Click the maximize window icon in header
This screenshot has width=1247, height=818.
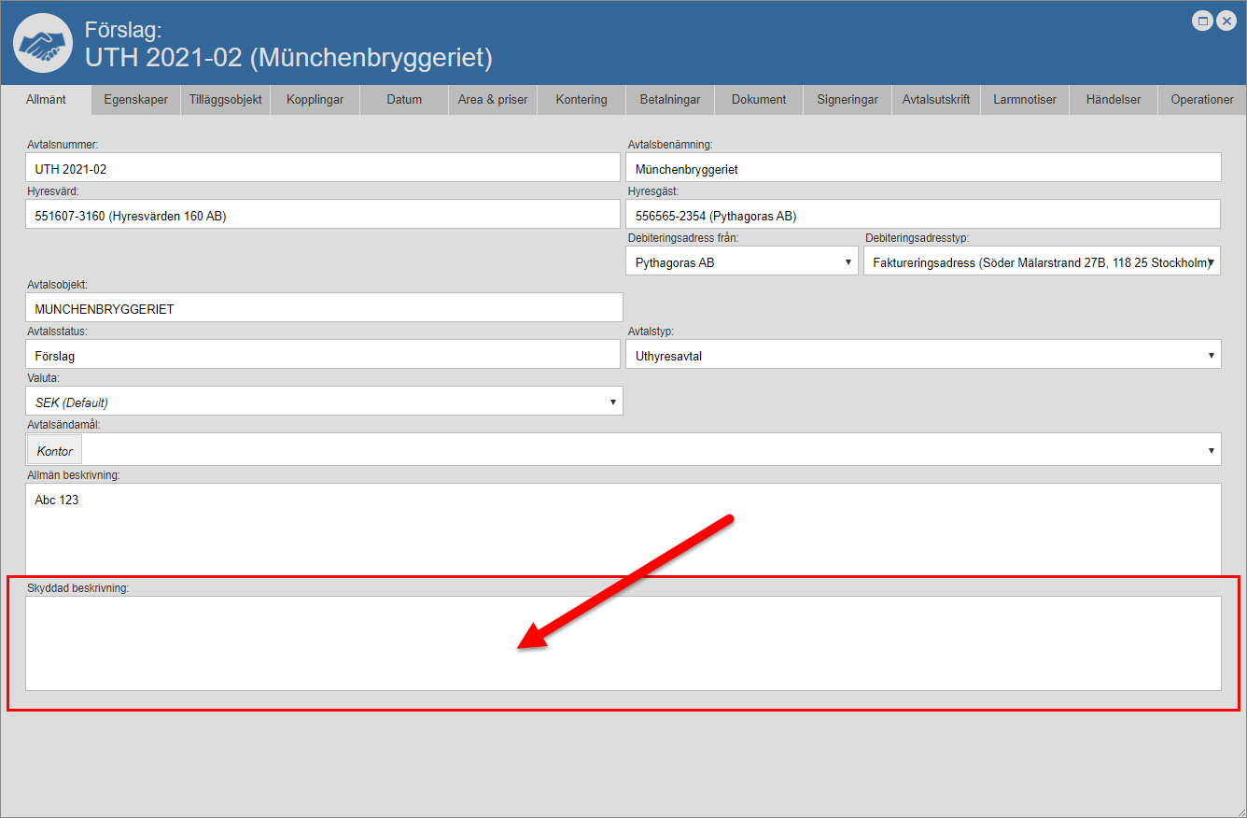[1203, 21]
